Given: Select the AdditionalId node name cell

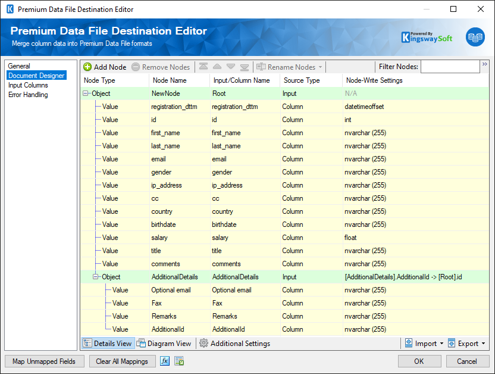Looking at the screenshot, I should pos(179,329).
